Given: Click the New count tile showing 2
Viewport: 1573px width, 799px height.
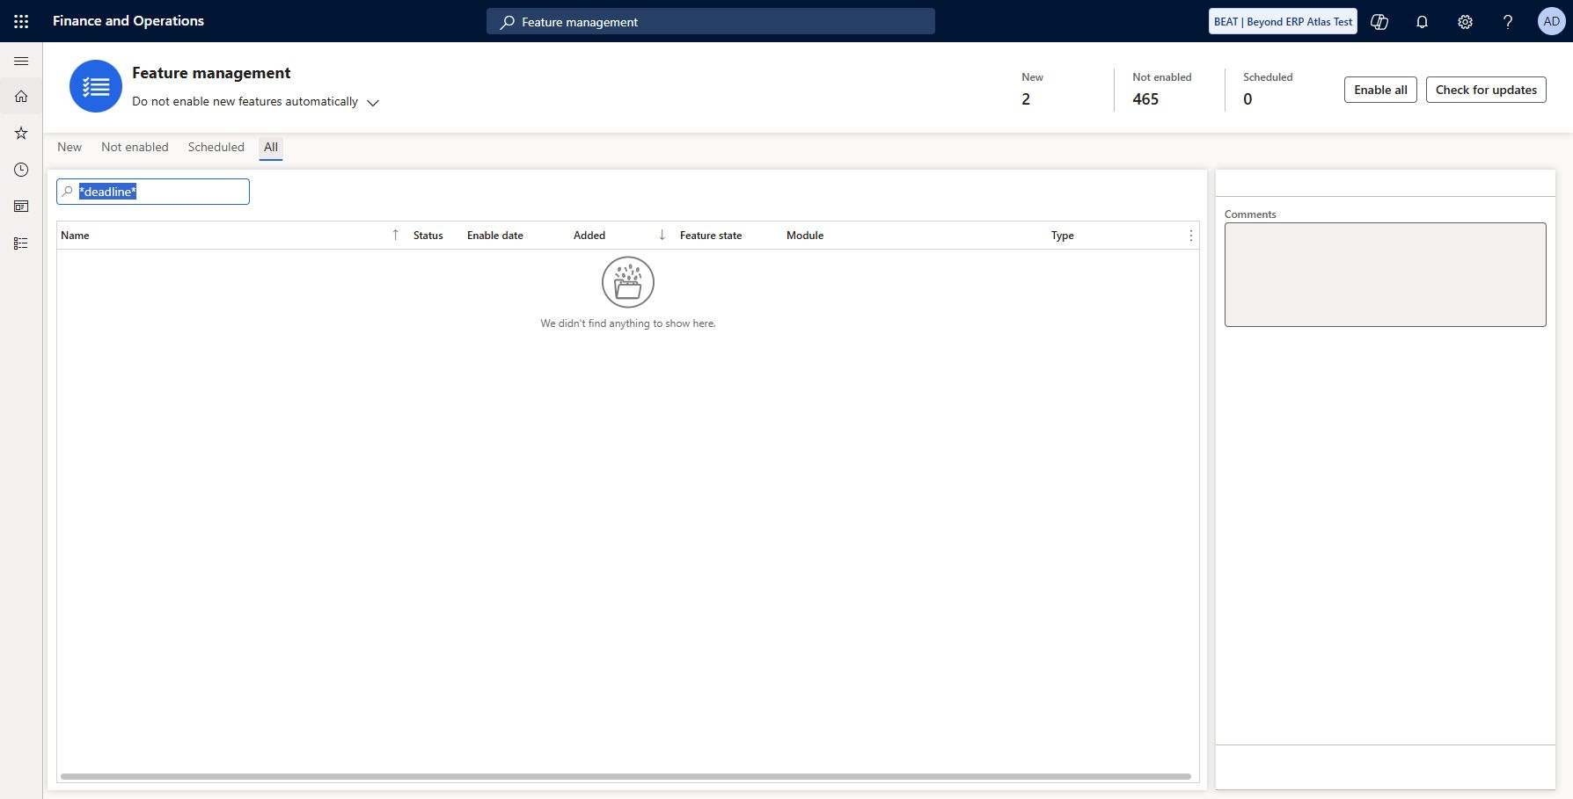Looking at the screenshot, I should pyautogui.click(x=1033, y=89).
